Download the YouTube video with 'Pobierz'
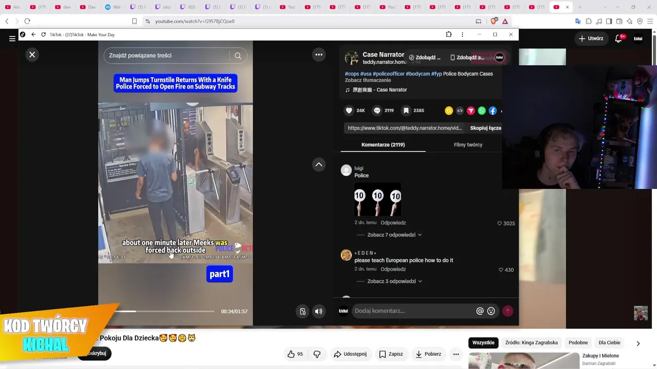 [x=429, y=354]
